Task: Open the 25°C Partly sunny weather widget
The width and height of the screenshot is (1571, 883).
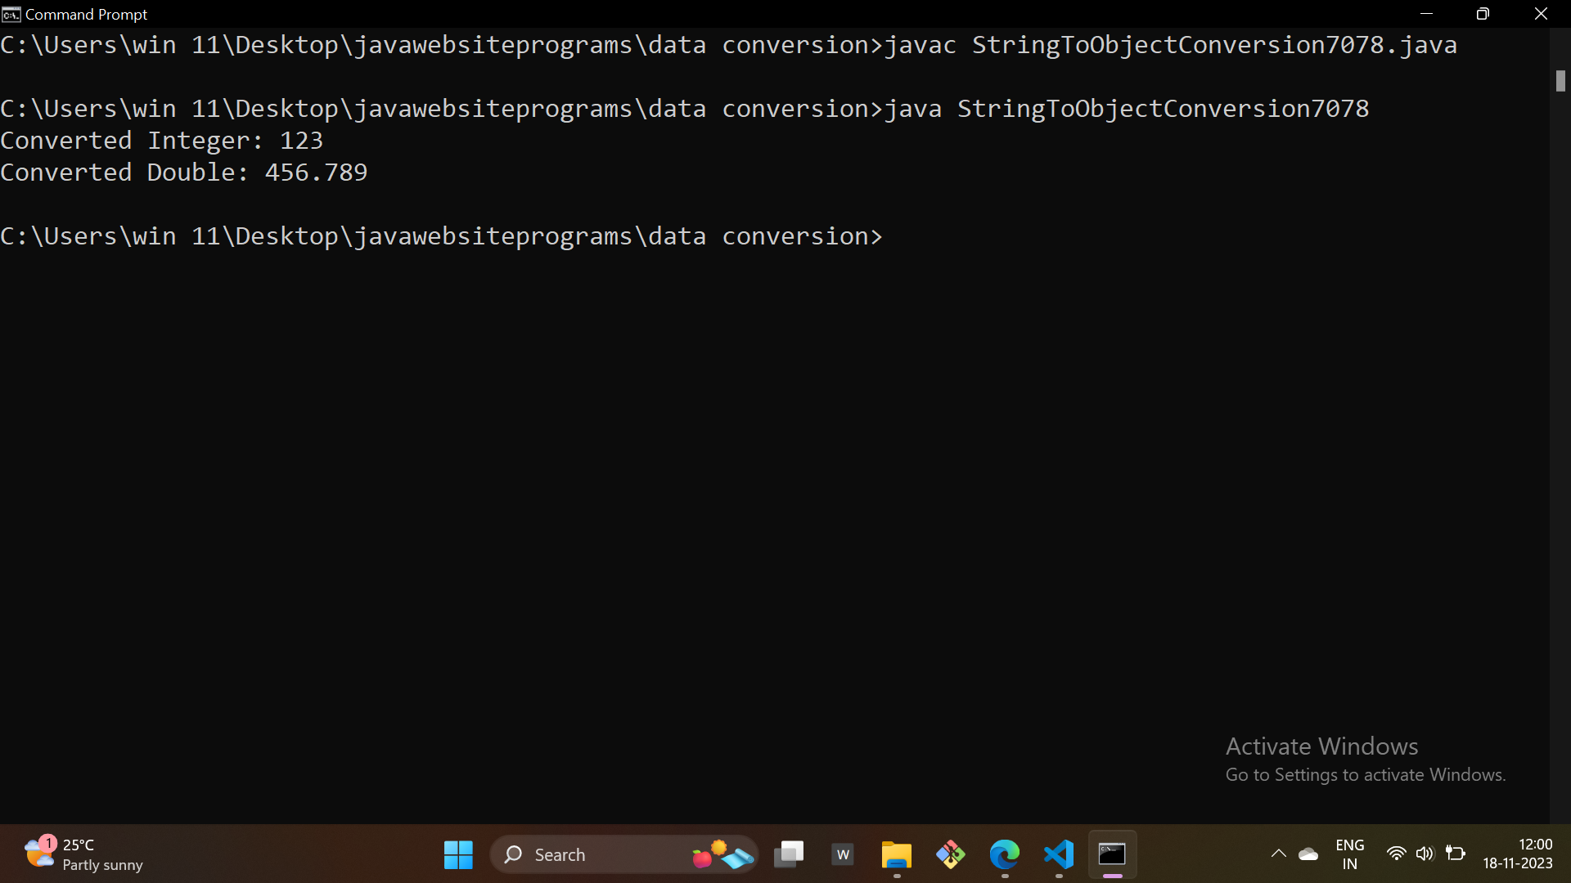Action: (x=82, y=854)
